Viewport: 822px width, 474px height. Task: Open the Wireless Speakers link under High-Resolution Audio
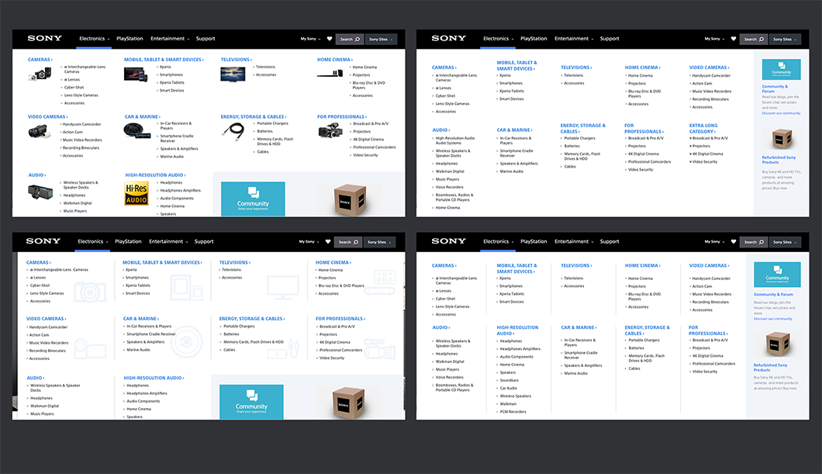[x=516, y=396]
